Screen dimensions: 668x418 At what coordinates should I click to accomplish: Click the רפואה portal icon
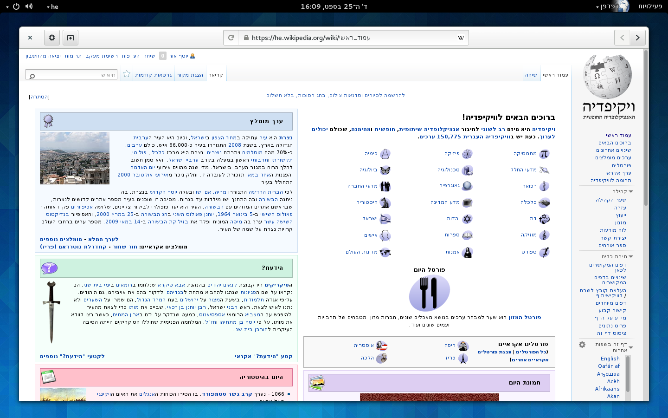coord(544,186)
